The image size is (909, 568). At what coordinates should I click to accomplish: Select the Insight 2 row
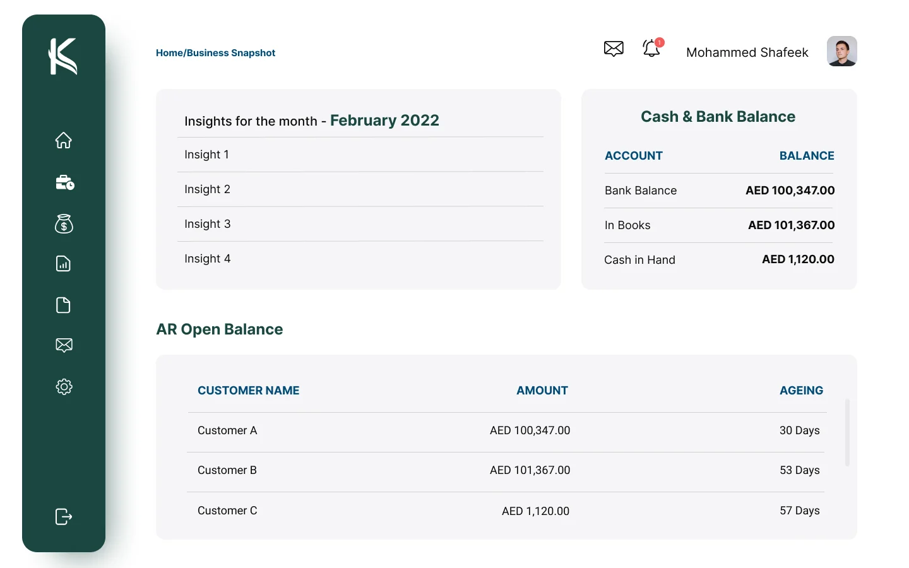pos(360,189)
